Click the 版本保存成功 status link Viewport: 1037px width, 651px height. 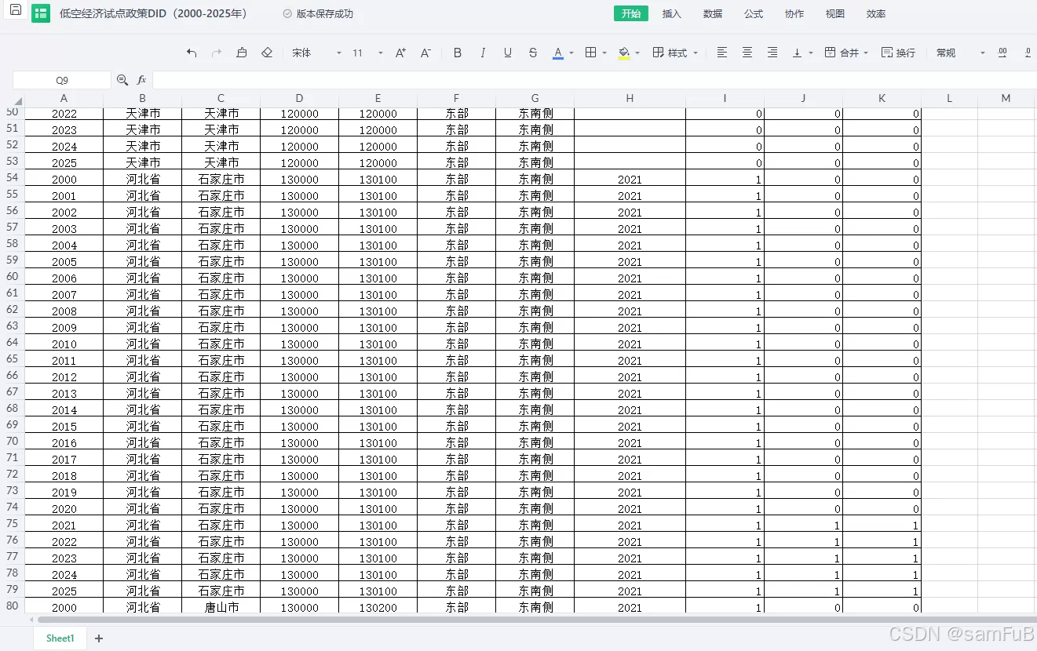click(x=318, y=13)
